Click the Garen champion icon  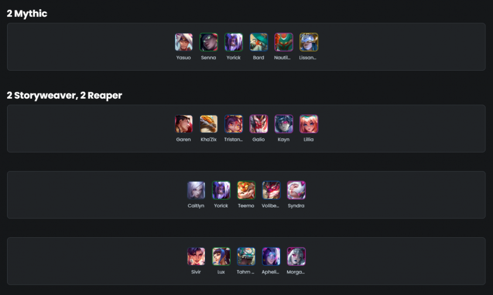[184, 124]
